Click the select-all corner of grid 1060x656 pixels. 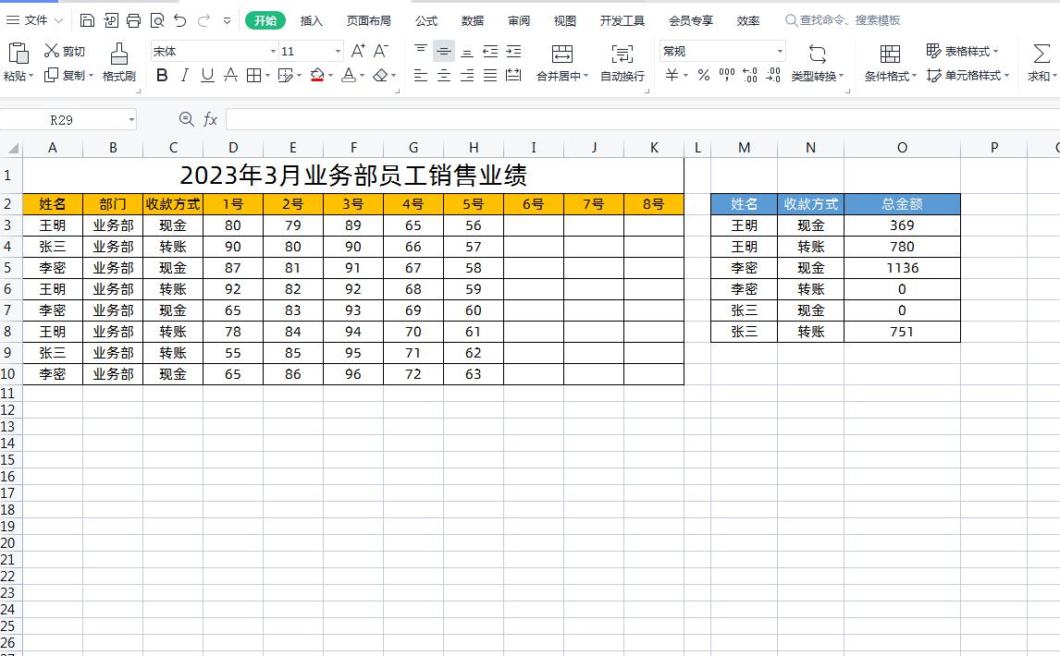coord(11,148)
